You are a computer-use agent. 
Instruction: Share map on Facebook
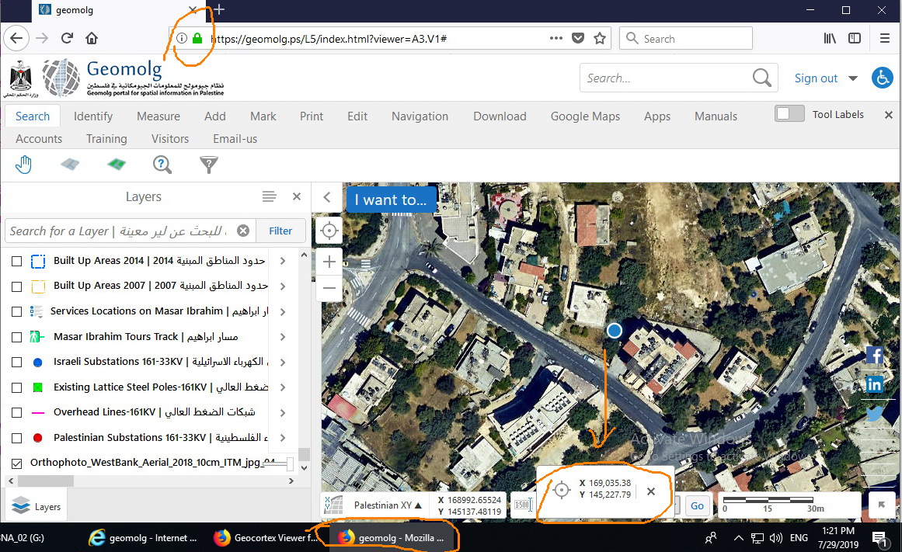874,356
